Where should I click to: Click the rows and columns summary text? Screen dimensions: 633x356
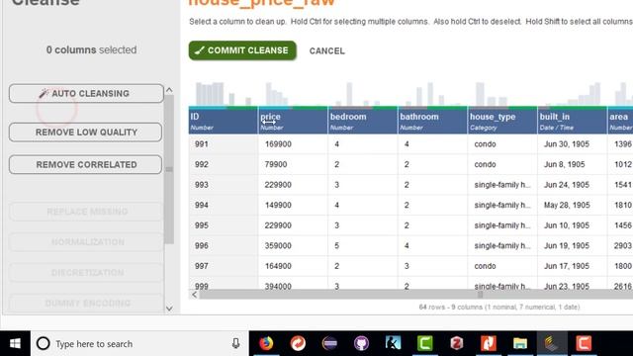click(499, 308)
